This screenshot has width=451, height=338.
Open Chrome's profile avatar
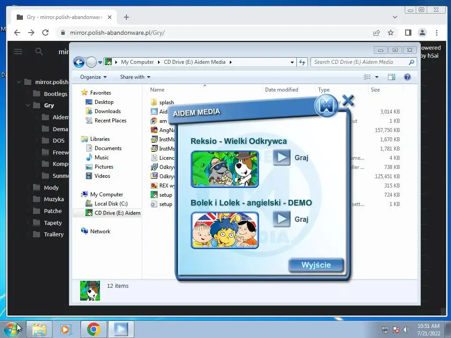422,33
